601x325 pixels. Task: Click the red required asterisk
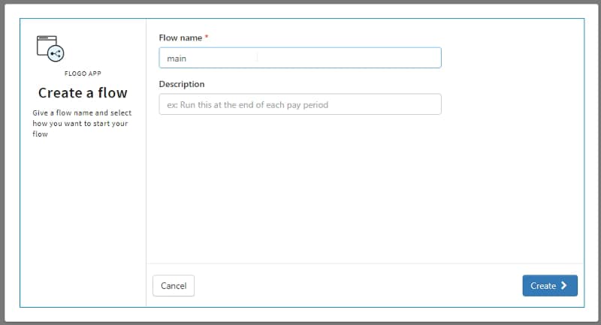pyautogui.click(x=207, y=38)
